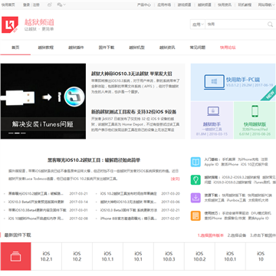Click the green lightbulb guide icon
The width and height of the screenshot is (276, 276).
[x=195, y=179]
